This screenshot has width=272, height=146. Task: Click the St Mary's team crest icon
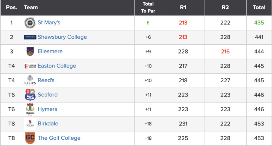click(30, 23)
